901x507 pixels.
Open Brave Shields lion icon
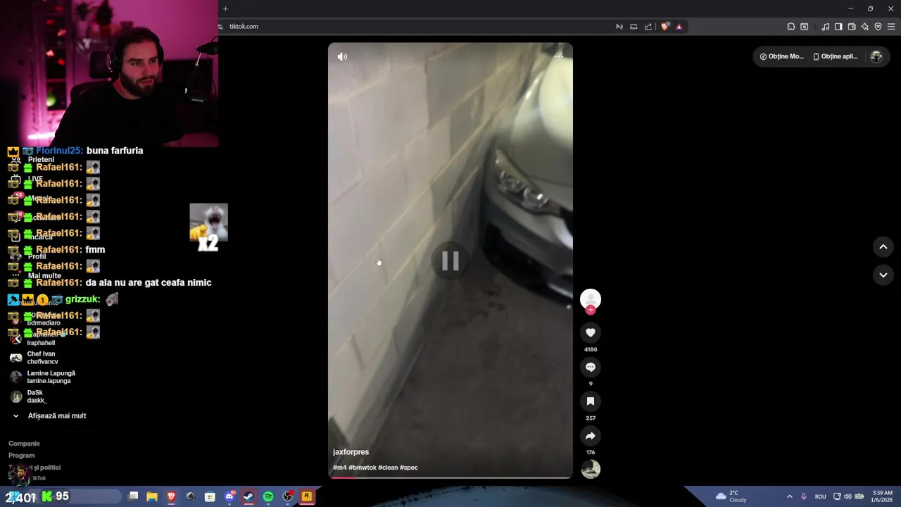[665, 27]
